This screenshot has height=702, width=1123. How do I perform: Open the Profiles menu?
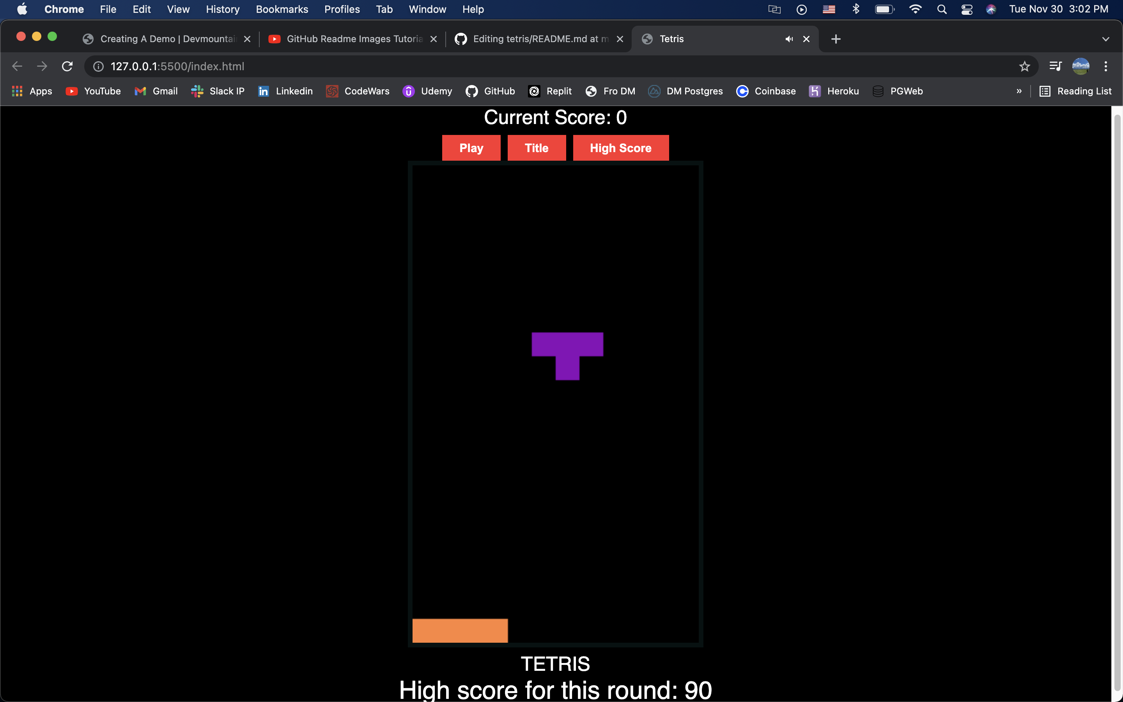342,9
